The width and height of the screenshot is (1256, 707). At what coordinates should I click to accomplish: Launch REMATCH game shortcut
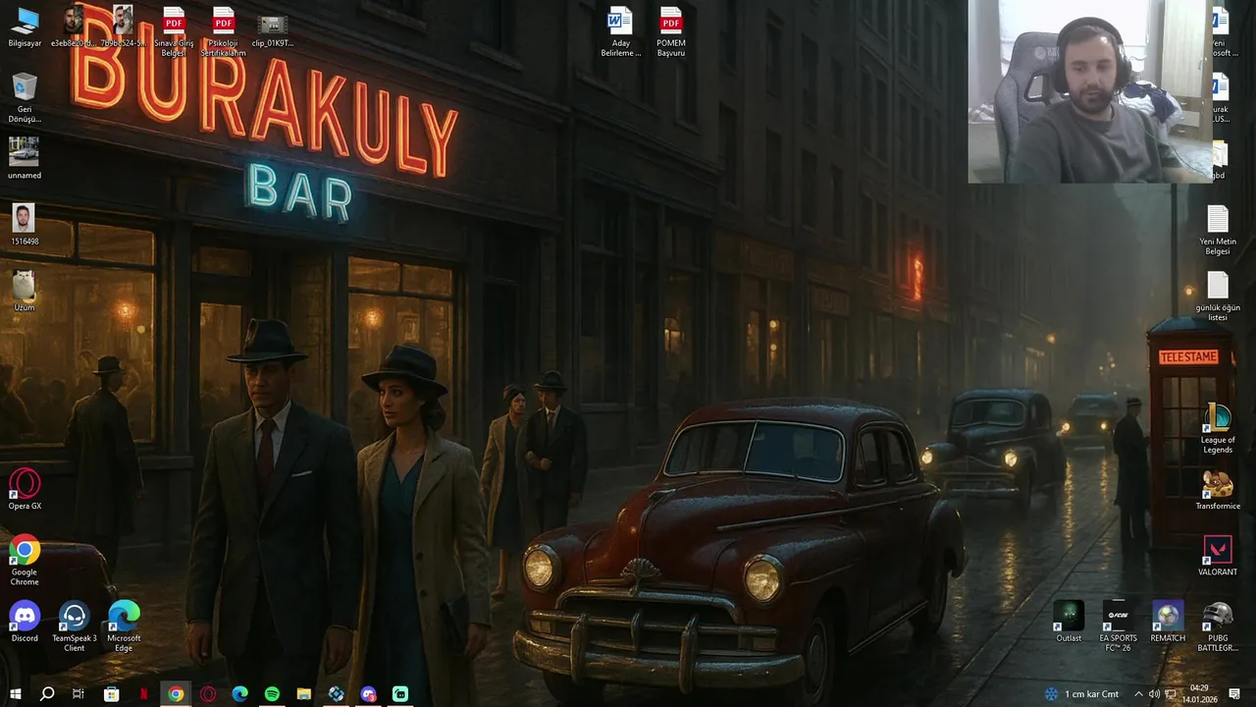(x=1168, y=622)
